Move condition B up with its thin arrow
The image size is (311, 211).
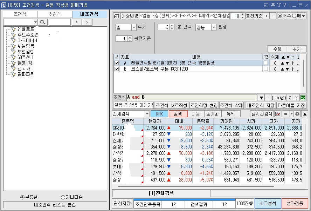pyautogui.click(x=293, y=69)
